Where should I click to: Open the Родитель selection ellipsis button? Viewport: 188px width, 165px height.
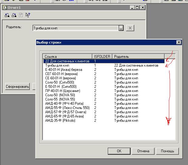point(121,28)
